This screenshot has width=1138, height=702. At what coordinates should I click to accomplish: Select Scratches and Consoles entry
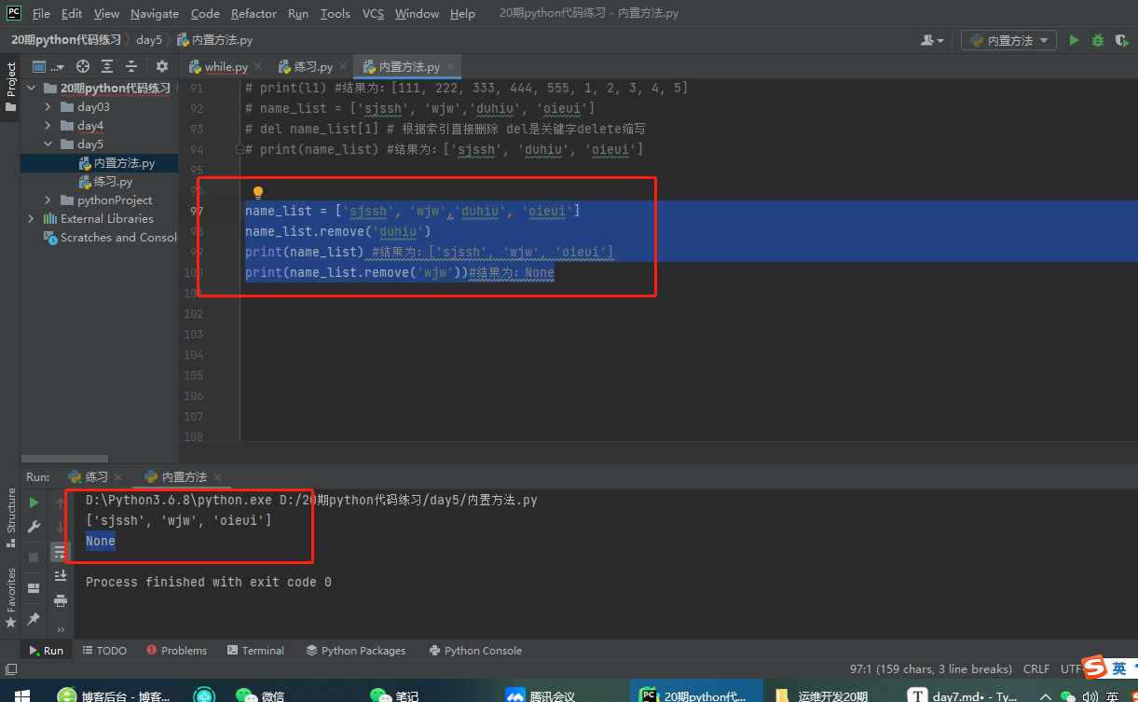pos(110,238)
